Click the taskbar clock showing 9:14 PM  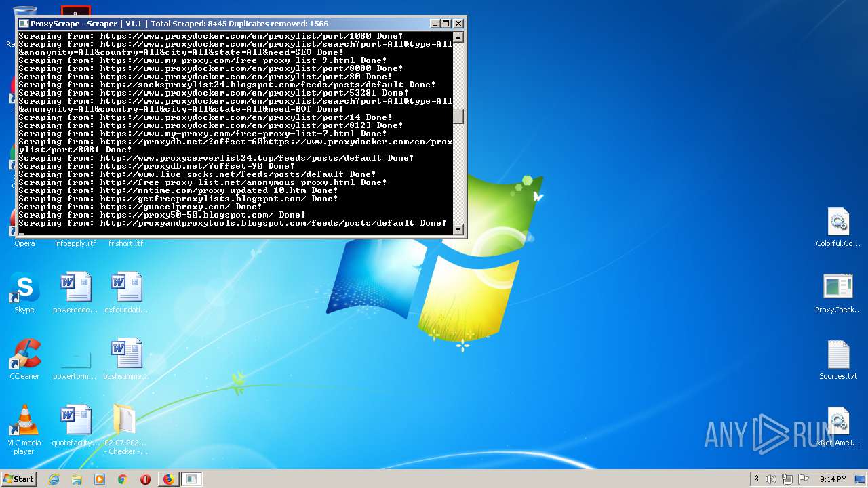coord(833,479)
